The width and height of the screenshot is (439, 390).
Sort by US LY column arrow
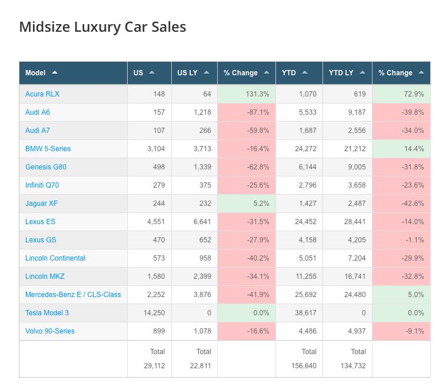pos(207,72)
